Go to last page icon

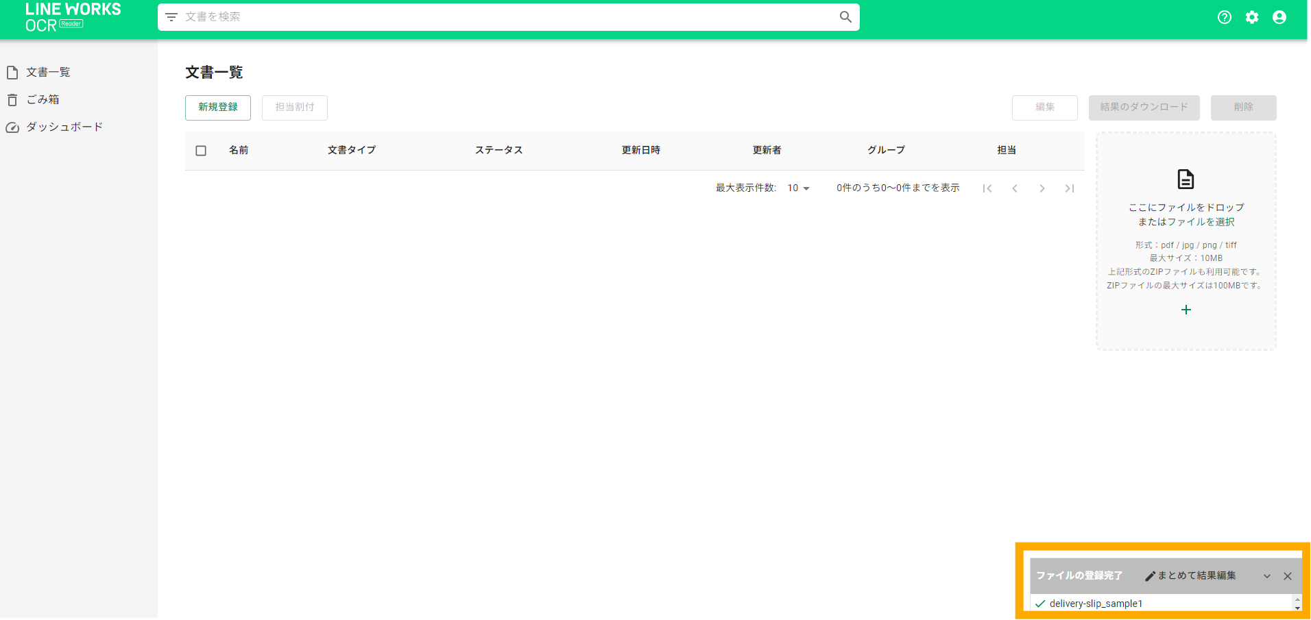tap(1070, 188)
